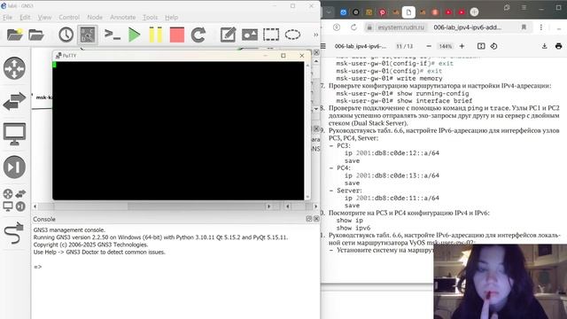This screenshot has height=319, width=567.
Task: Open console to all devices
Action: point(113,35)
